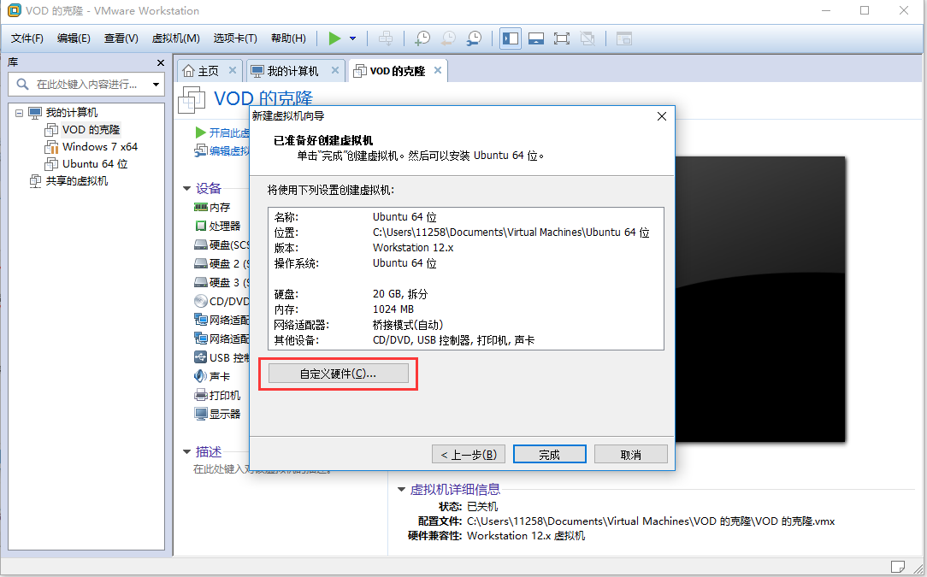Click the 硬盘 2 device icon

(201, 263)
